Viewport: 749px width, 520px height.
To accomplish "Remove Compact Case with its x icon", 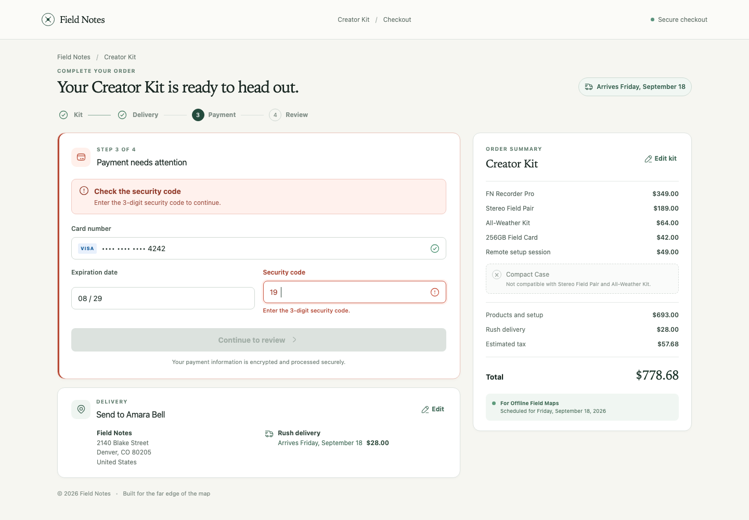I will click(x=497, y=275).
